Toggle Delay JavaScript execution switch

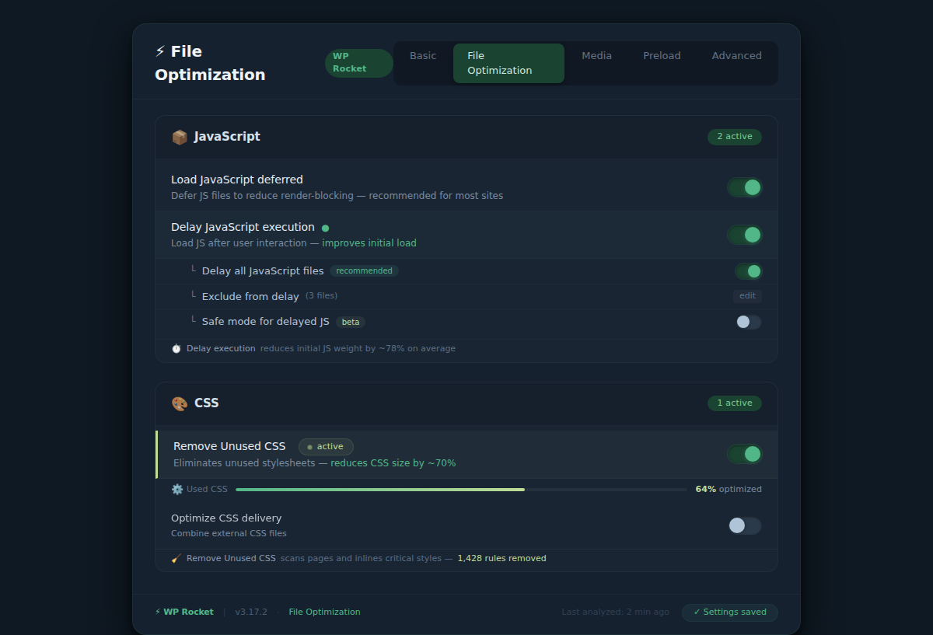(745, 235)
